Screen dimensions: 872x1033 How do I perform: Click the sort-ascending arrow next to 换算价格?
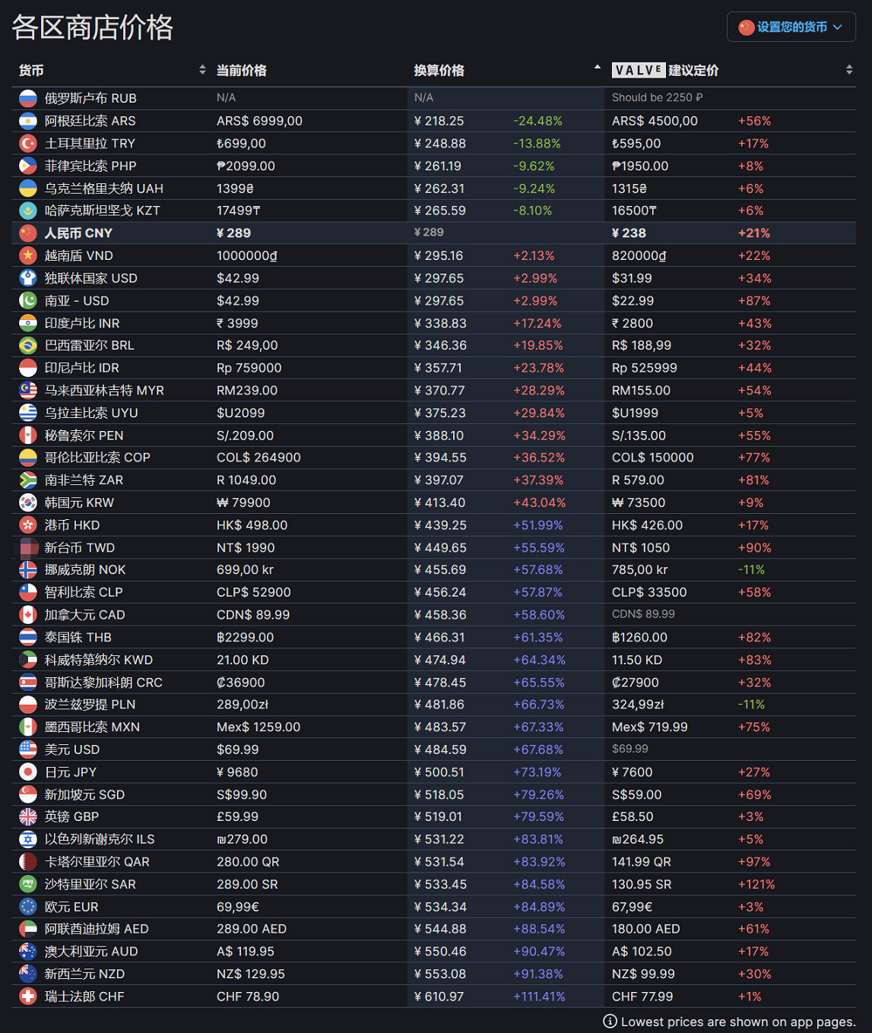point(597,68)
